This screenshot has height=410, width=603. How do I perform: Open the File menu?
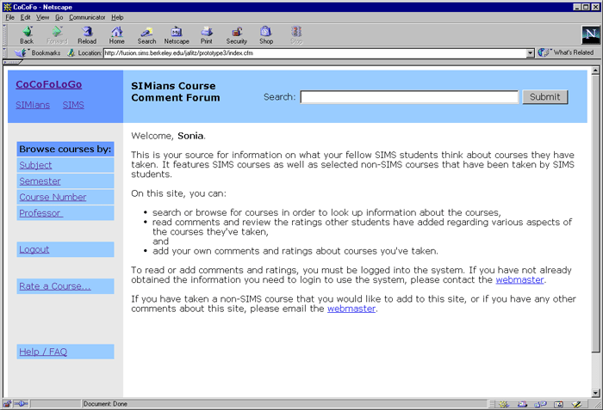(9, 17)
